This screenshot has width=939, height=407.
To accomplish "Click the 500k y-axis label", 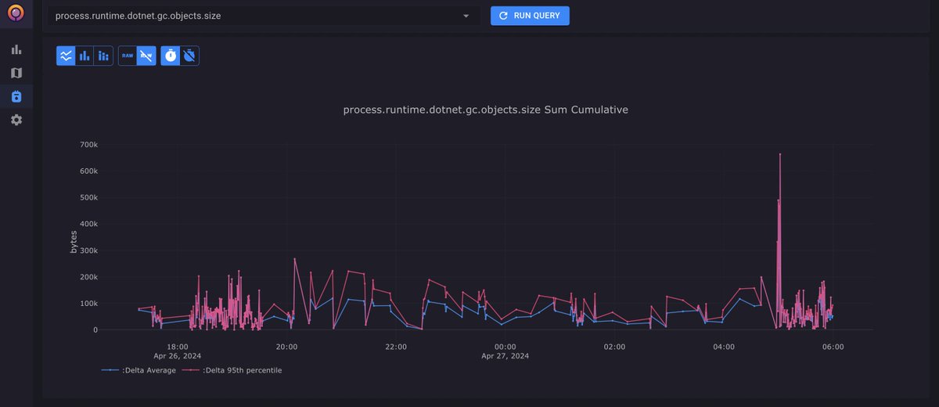I will pyautogui.click(x=88, y=197).
